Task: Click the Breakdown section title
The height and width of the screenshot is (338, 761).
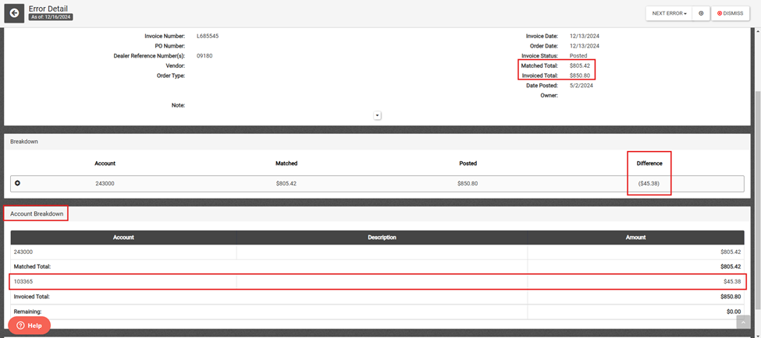Action: [24, 142]
